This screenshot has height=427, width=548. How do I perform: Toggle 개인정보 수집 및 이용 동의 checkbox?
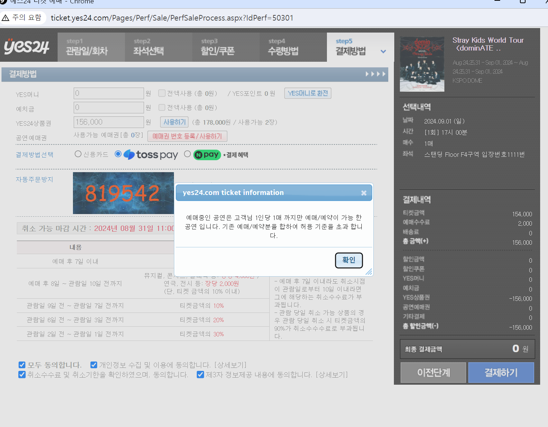pyautogui.click(x=94, y=365)
